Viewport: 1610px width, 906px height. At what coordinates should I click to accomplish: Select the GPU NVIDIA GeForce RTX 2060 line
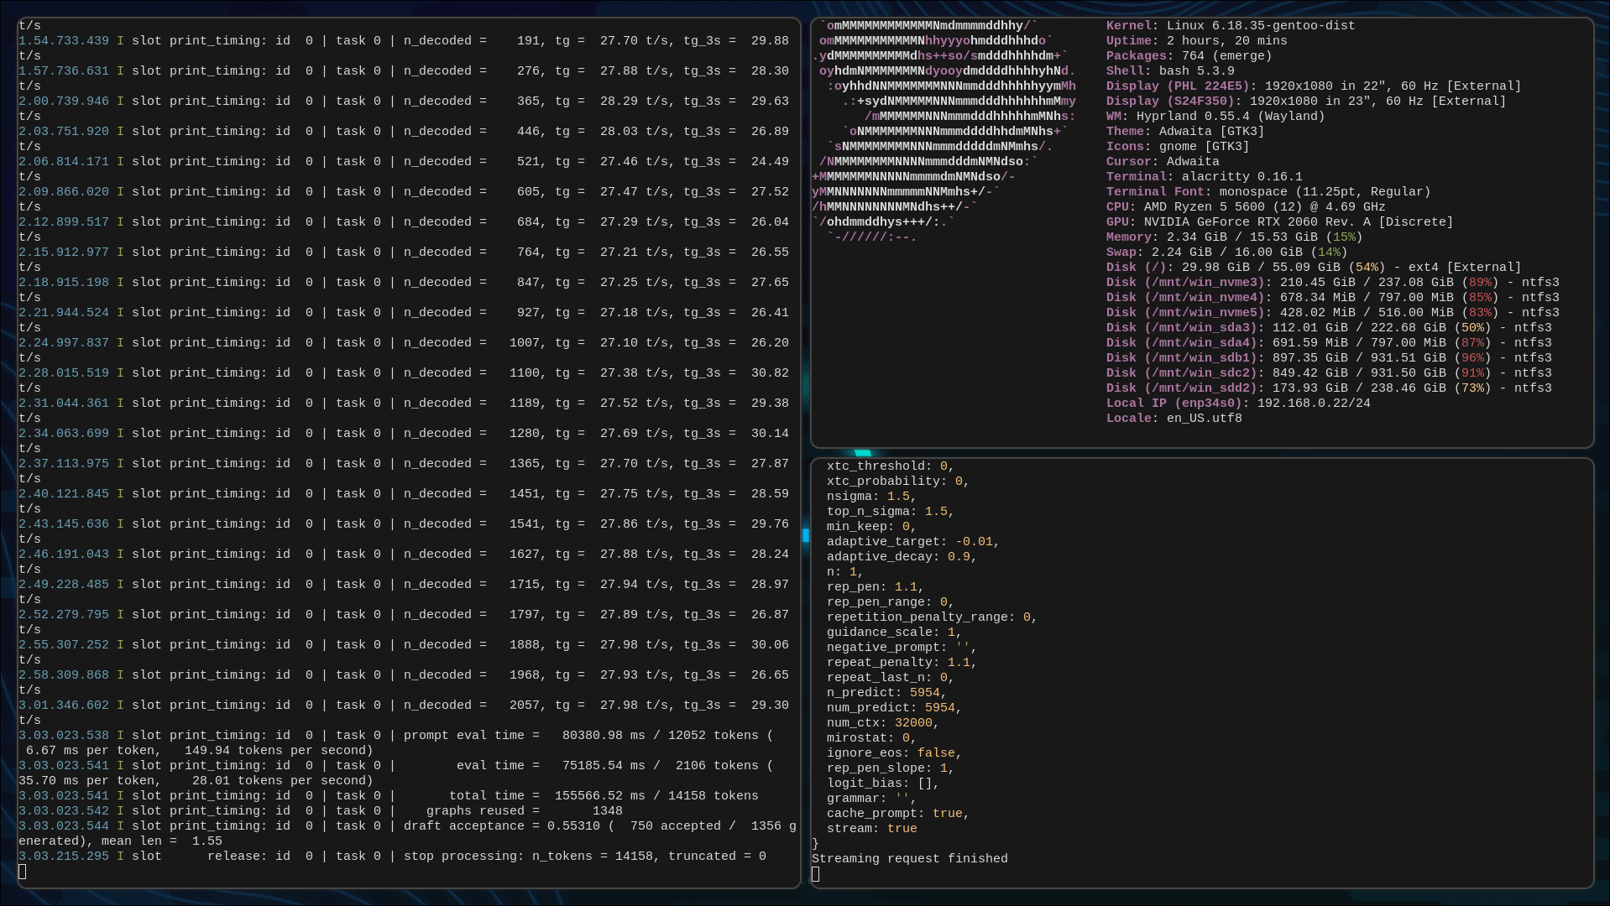pos(1280,222)
